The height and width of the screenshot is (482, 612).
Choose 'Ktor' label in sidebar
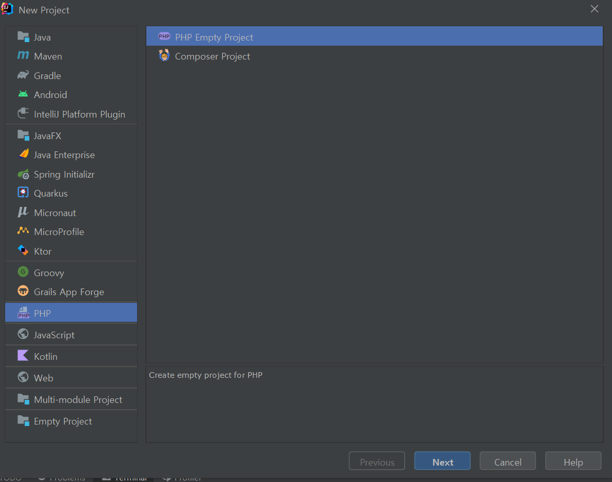43,252
